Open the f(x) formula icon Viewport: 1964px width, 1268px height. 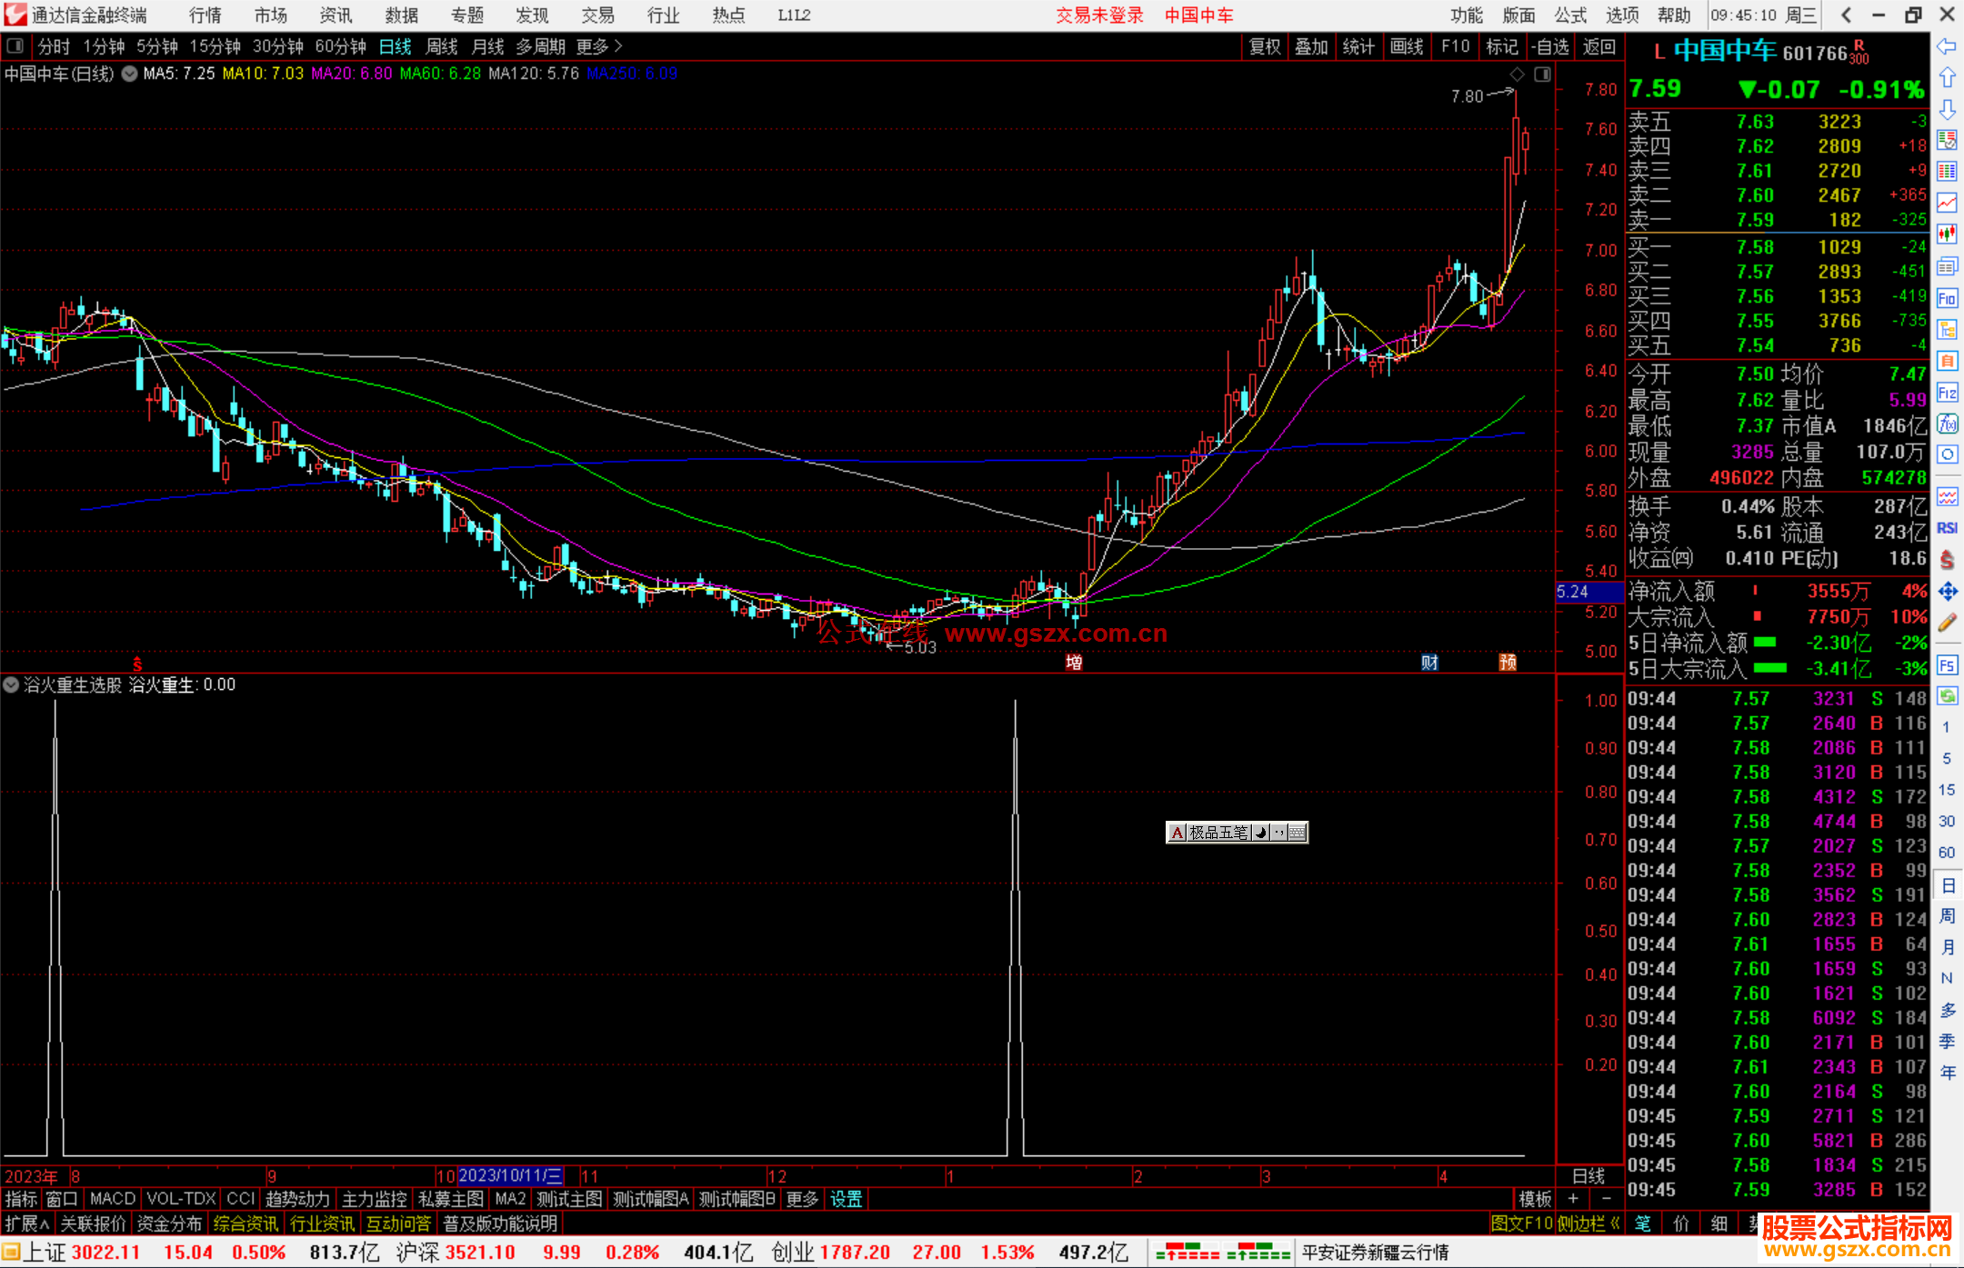[1947, 424]
